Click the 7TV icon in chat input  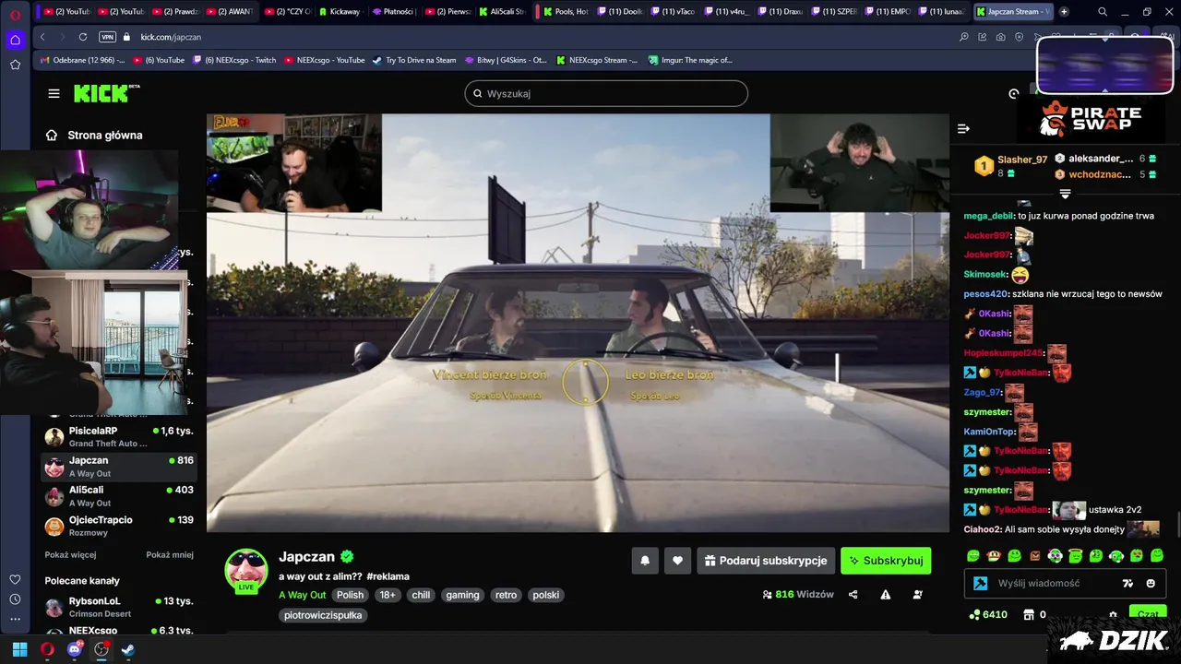(1127, 583)
